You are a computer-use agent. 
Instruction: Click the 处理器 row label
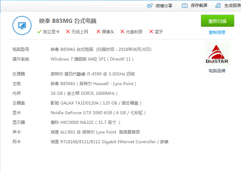(x=19, y=74)
